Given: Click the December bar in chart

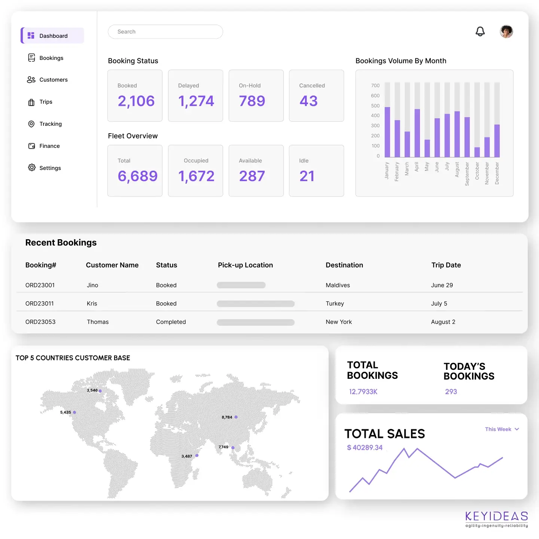Looking at the screenshot, I should point(497,141).
